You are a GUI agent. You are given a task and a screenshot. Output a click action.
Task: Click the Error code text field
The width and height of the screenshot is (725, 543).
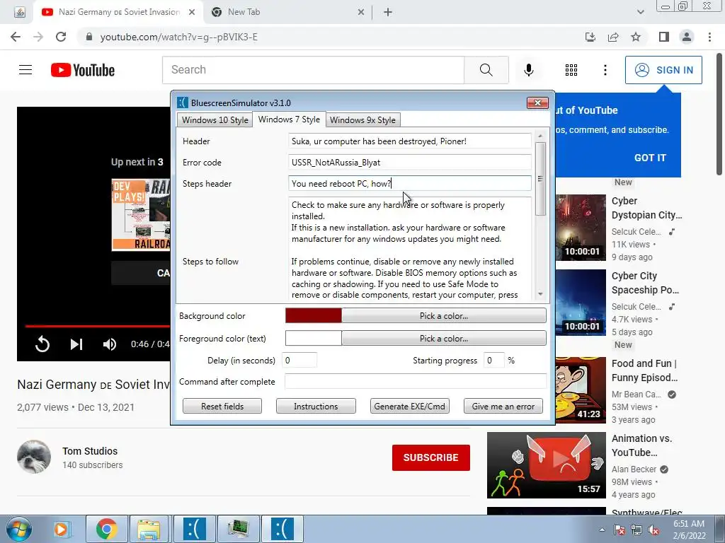(x=410, y=163)
